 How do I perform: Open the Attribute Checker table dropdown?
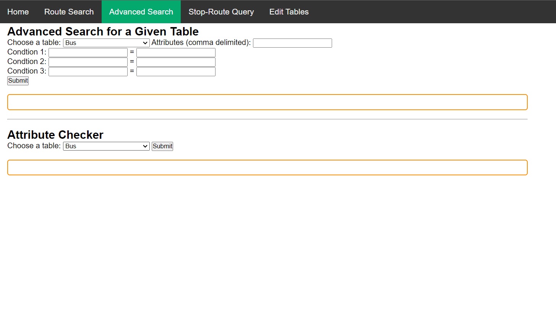coord(106,146)
